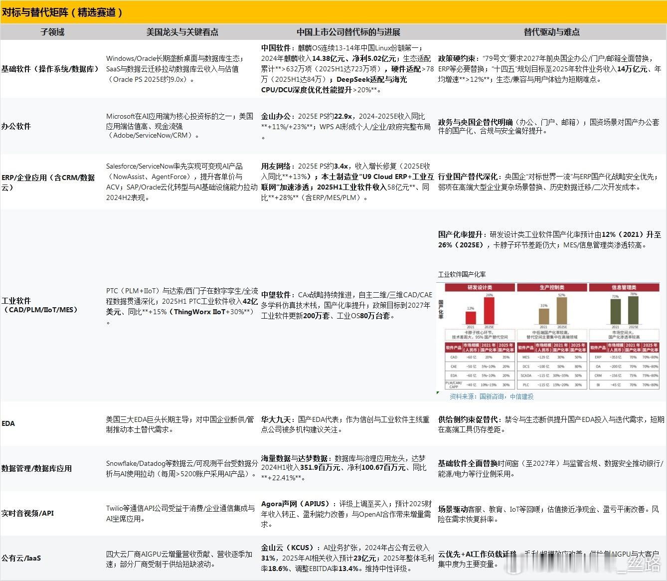667x581 pixels.
Task: Click the 中国上市公司替代标的与进展 column header
Action: 348,32
